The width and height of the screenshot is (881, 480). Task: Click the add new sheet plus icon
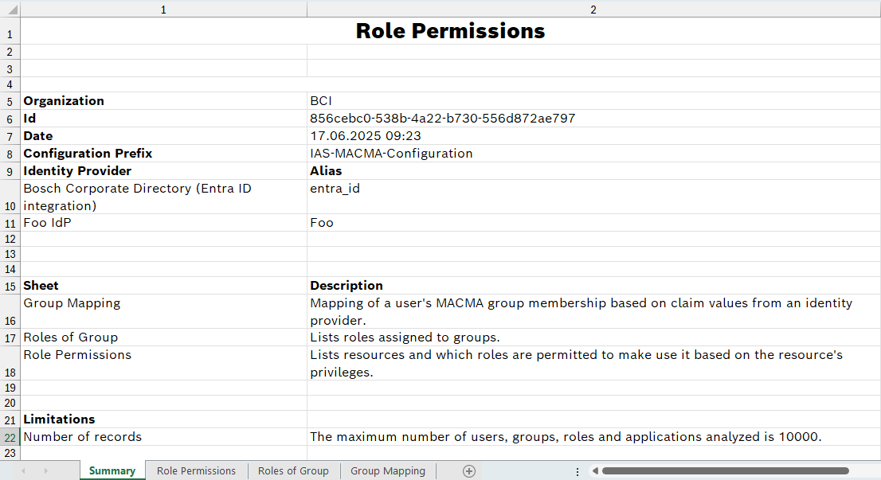[x=469, y=471]
